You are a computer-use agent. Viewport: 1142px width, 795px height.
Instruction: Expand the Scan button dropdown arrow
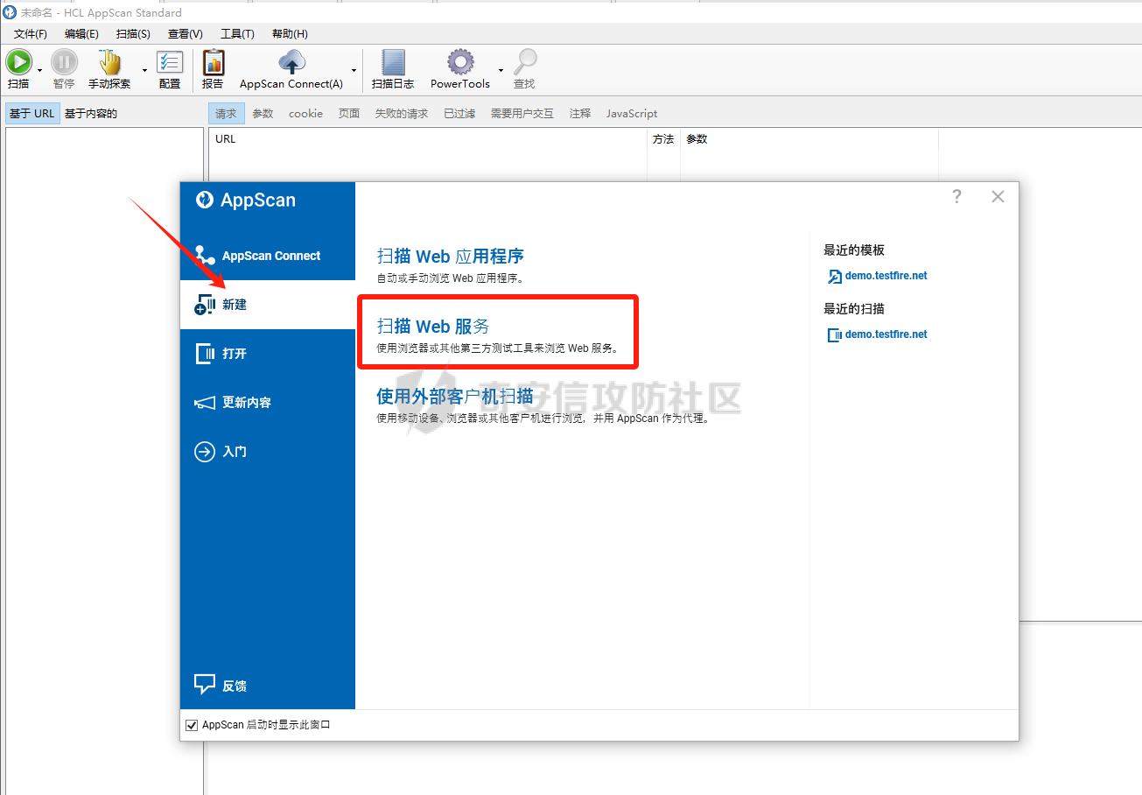click(x=39, y=70)
